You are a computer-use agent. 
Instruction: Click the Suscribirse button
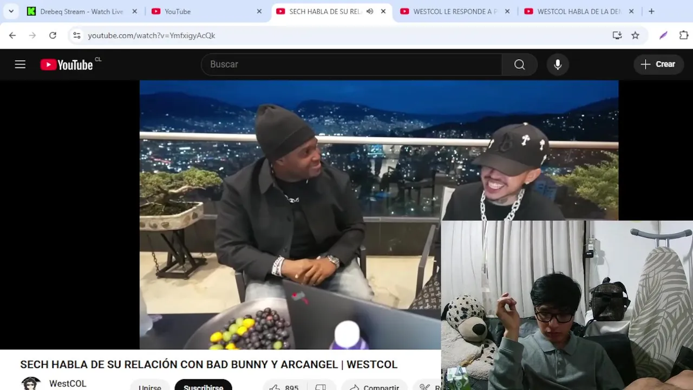204,386
